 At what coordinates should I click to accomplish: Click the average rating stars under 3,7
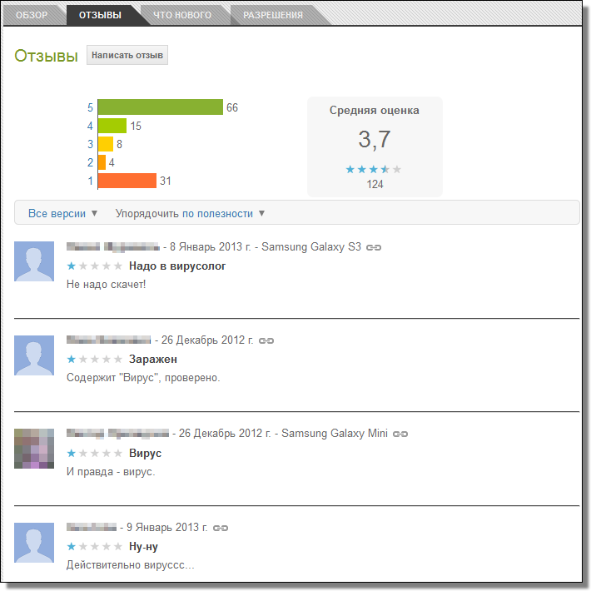click(x=374, y=170)
